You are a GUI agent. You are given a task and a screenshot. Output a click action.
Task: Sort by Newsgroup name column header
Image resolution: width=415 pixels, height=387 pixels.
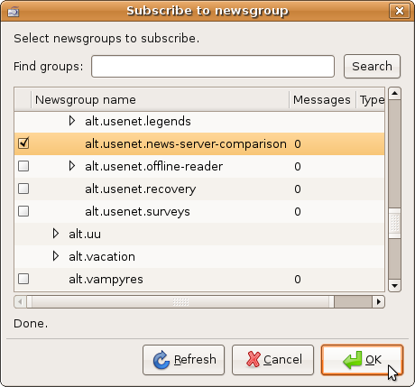(x=160, y=99)
